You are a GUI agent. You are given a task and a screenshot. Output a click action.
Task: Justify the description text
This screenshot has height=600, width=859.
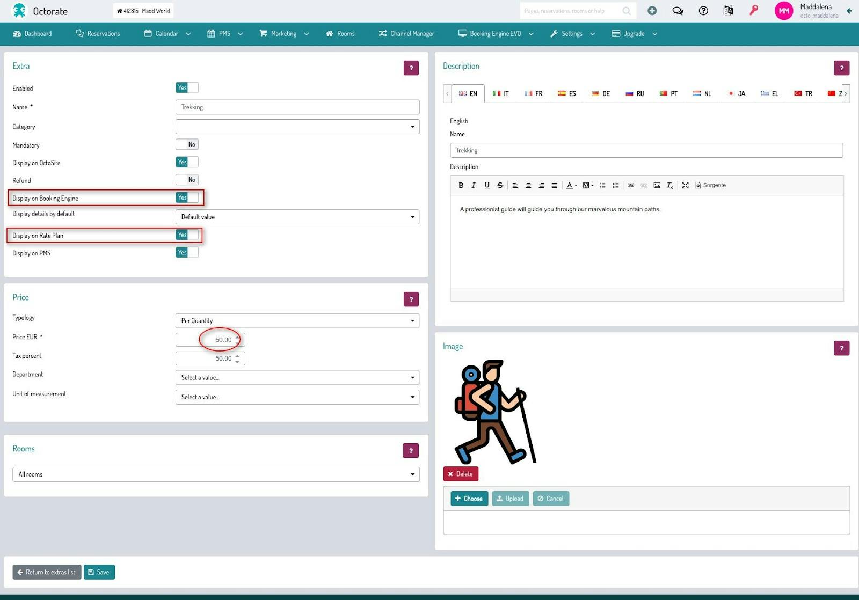(555, 185)
